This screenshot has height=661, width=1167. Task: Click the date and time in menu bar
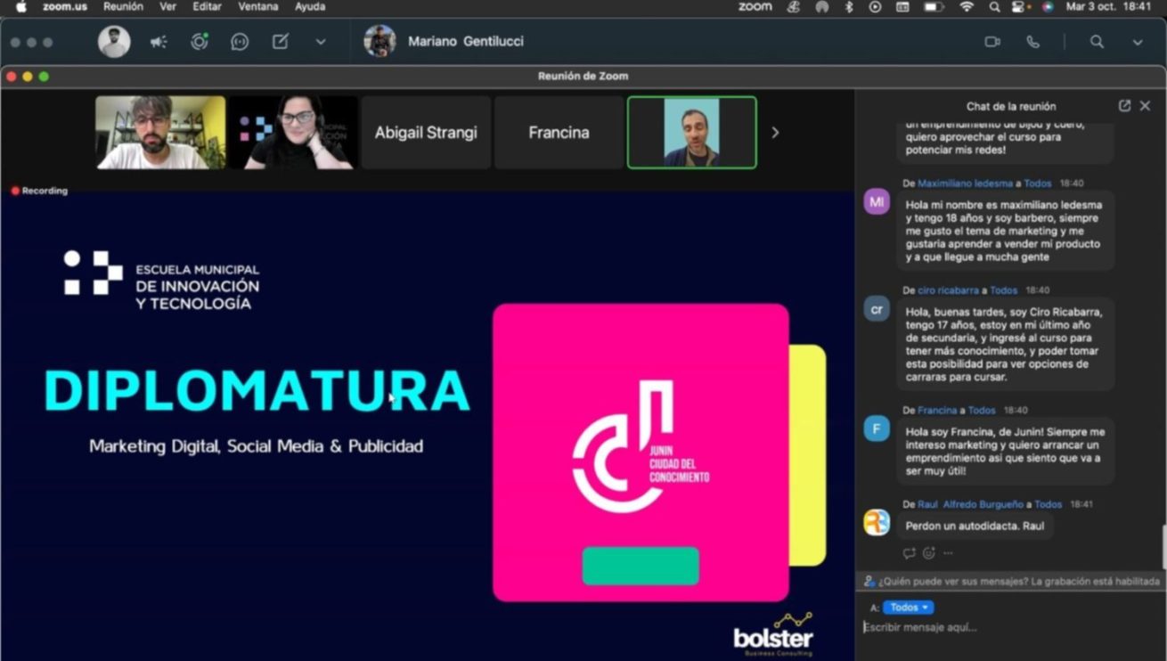point(1108,6)
